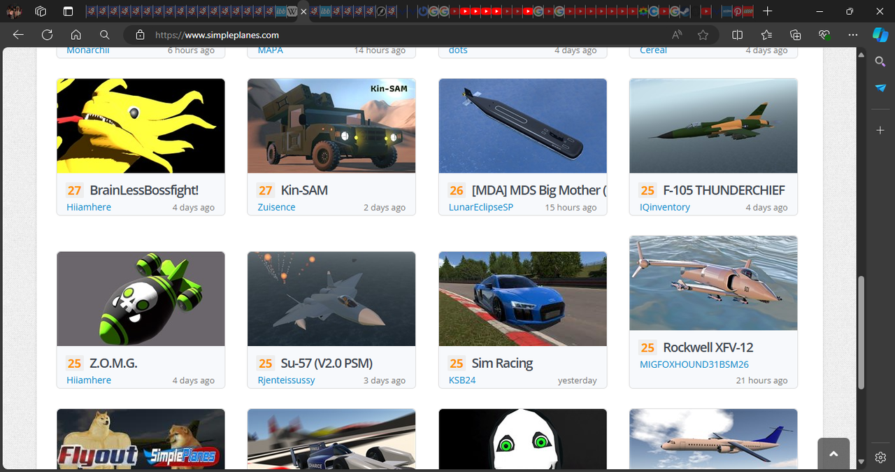Click the 26 upvote count on MDS Big Mother
Image resolution: width=895 pixels, height=472 pixels.
(457, 190)
